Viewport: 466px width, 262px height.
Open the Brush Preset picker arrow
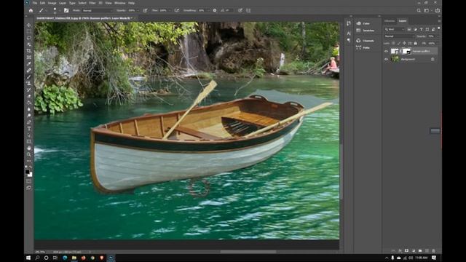click(x=60, y=10)
